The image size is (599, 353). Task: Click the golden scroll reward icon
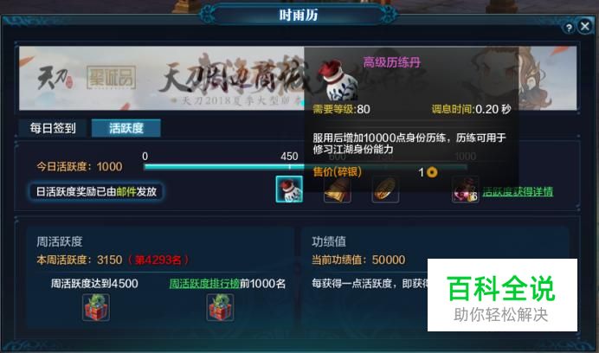pyautogui.click(x=338, y=189)
